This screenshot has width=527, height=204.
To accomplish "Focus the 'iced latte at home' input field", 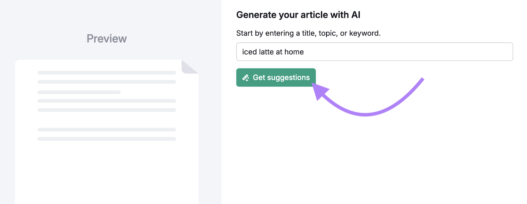I will tap(374, 52).
